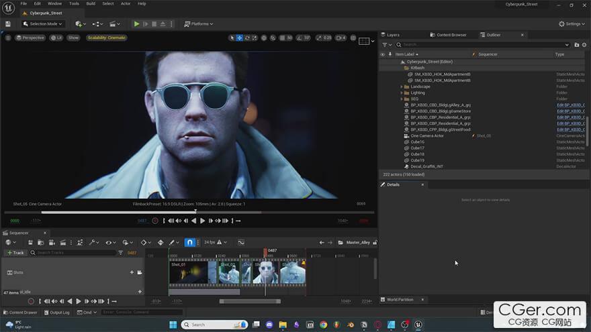
Task: Expand the Landscape folder in Outliner
Action: click(x=402, y=87)
